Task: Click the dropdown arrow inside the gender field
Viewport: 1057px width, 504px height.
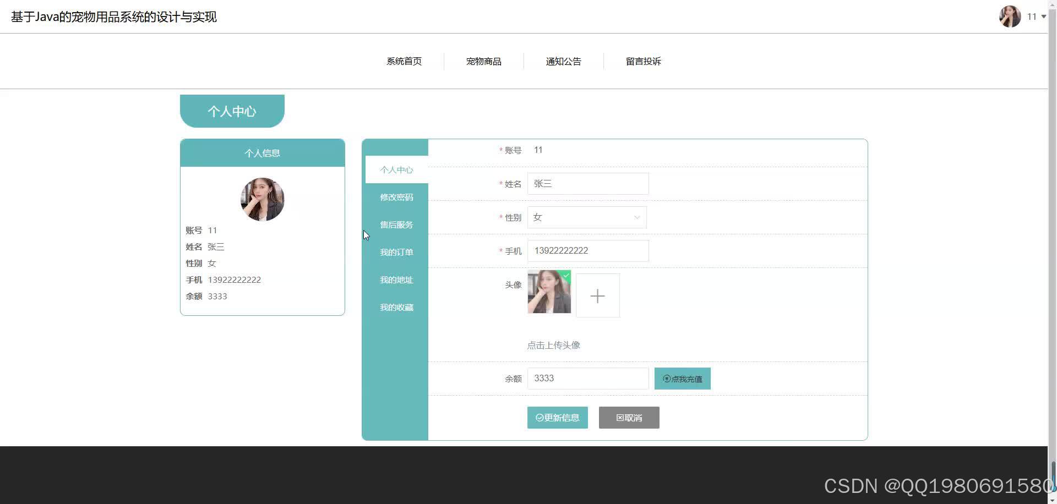Action: (637, 217)
